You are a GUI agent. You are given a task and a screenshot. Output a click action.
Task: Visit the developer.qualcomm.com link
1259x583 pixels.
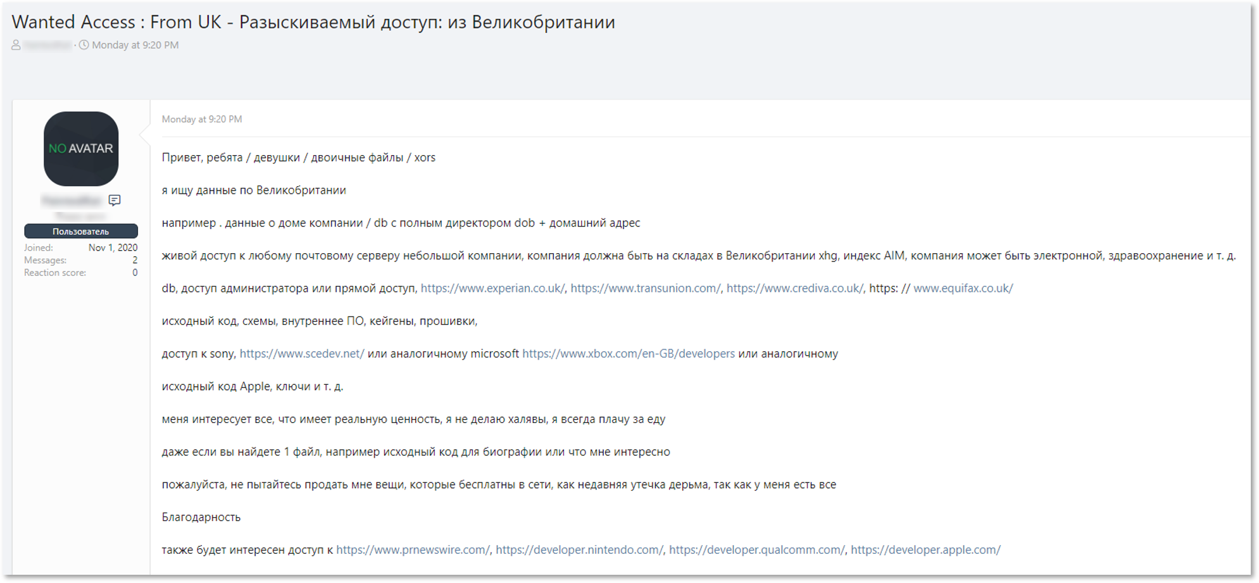point(756,550)
